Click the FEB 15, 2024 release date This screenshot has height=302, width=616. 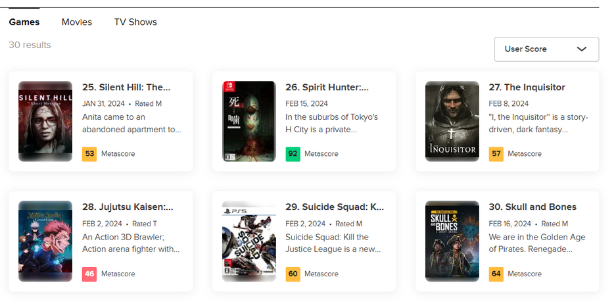coord(306,104)
